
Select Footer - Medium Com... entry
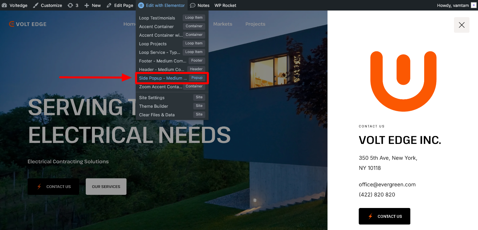[x=172, y=60]
